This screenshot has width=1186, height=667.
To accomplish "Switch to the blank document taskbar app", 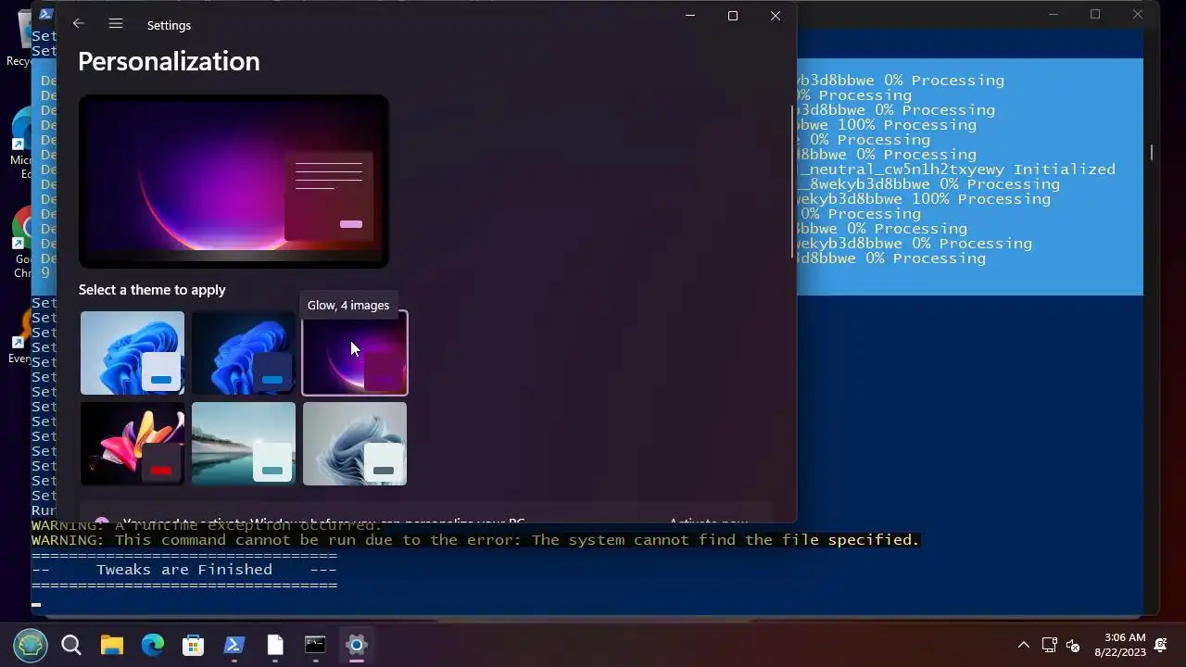I will click(274, 645).
